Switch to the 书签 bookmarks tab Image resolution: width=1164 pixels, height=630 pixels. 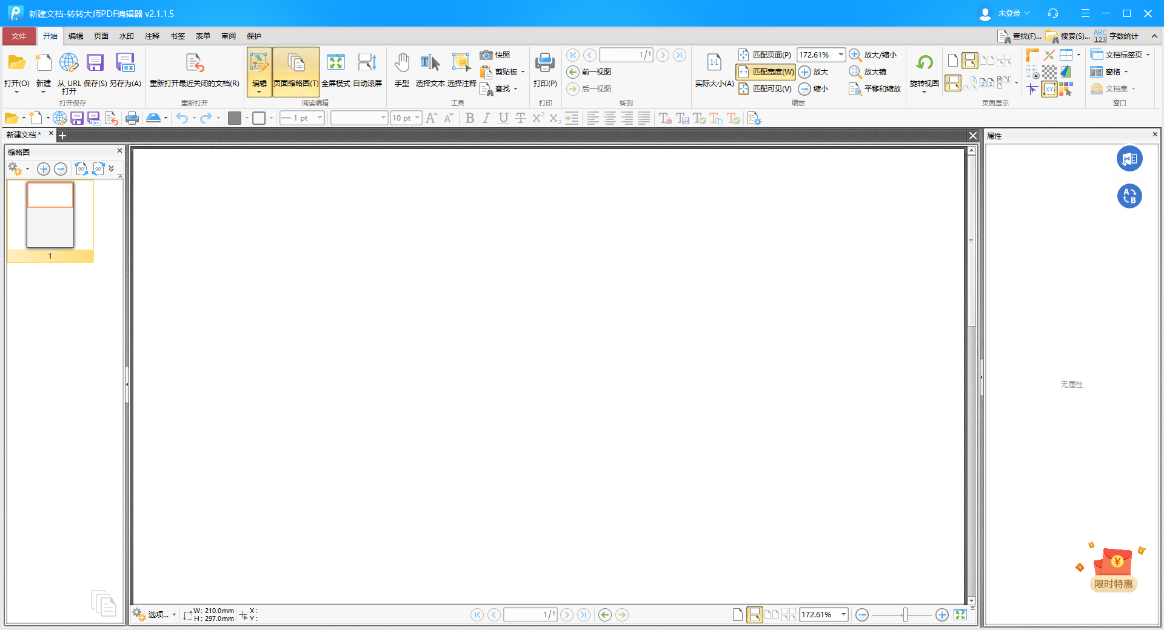click(178, 36)
